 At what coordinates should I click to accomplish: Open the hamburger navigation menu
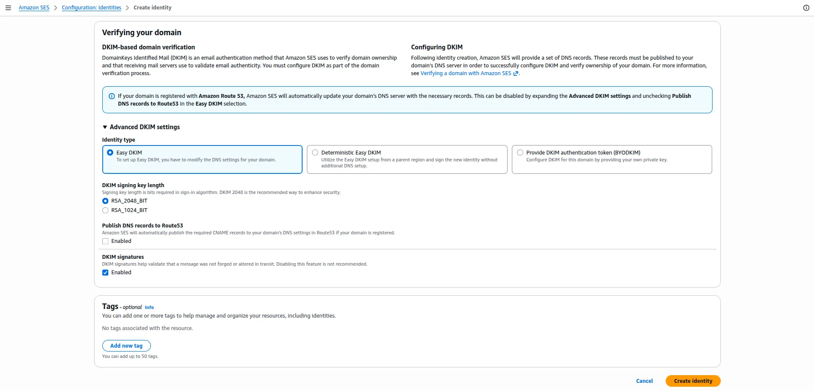click(8, 8)
